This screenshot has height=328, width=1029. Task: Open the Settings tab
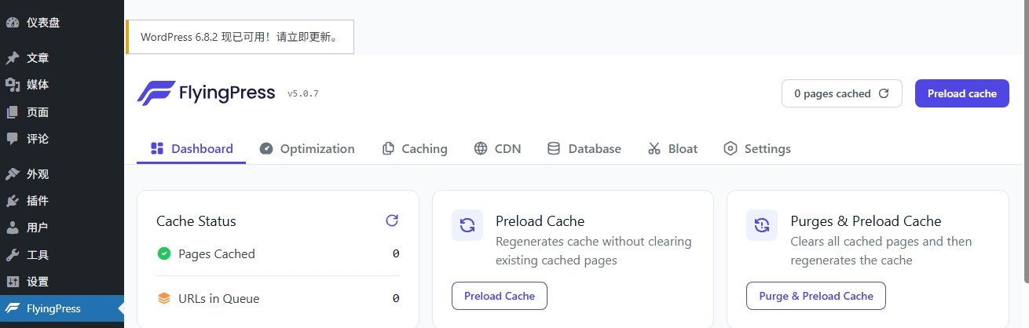point(757,148)
